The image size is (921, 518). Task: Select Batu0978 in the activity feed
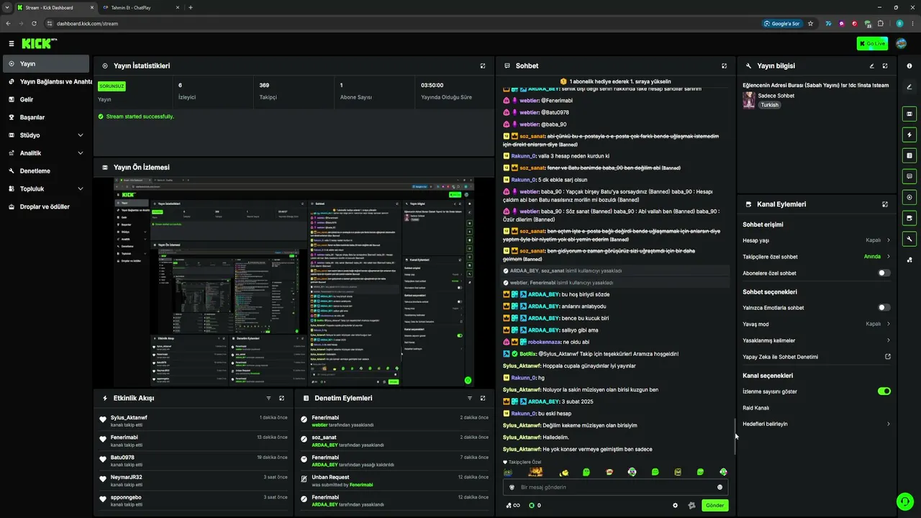(x=122, y=458)
